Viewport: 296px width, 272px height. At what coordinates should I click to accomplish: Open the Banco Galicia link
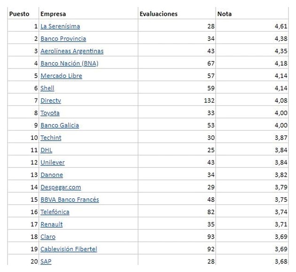point(60,125)
